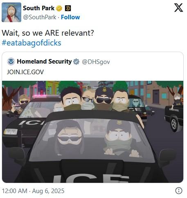Viewport: 187px width, 198px height.
Task: Click the 12:00 AM time in the timestamp
Action: point(14,191)
